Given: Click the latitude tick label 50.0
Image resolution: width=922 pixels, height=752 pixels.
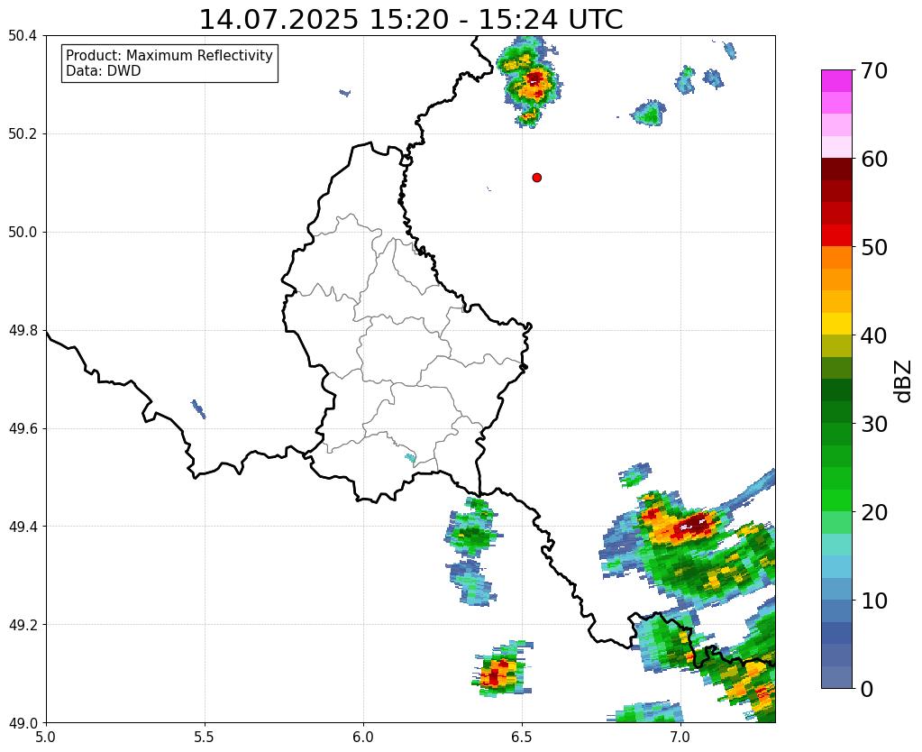Looking at the screenshot, I should 23,232.
